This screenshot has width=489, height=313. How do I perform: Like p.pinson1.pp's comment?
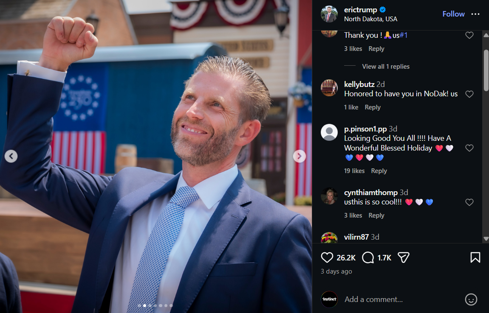(469, 148)
